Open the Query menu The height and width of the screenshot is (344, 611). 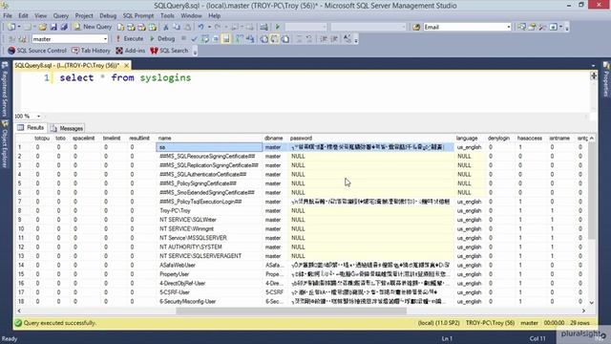pos(61,16)
